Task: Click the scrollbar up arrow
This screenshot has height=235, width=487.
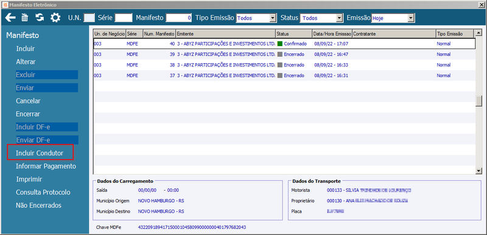Action: pos(478,33)
